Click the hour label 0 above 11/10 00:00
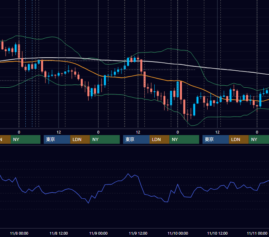 pos(178,132)
